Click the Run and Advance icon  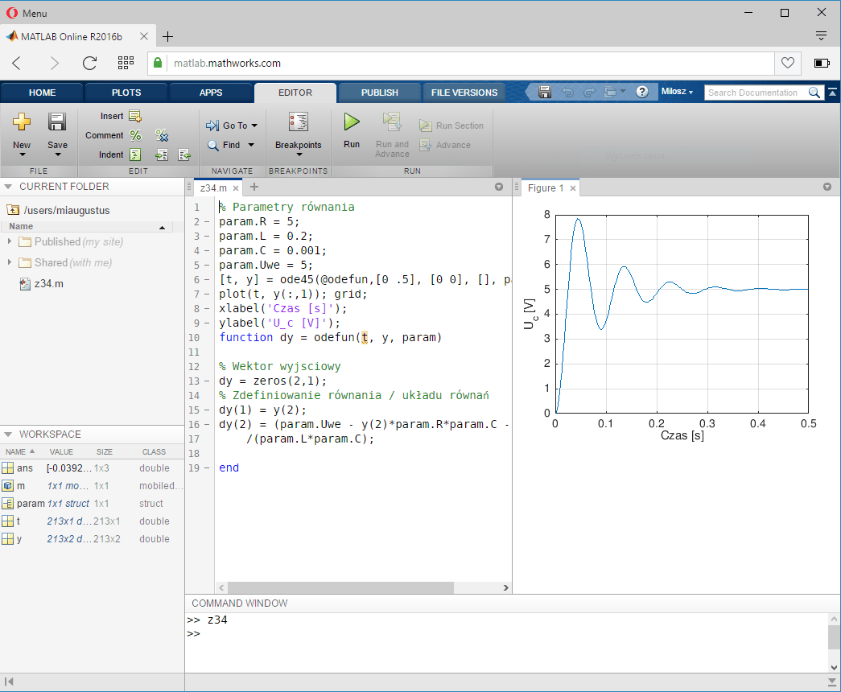click(x=392, y=122)
